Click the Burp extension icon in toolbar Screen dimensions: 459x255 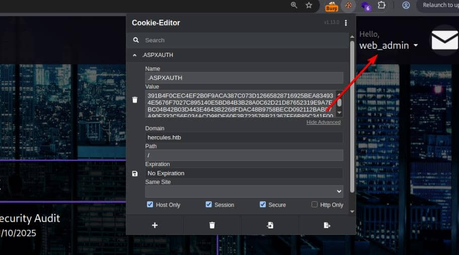pos(331,6)
